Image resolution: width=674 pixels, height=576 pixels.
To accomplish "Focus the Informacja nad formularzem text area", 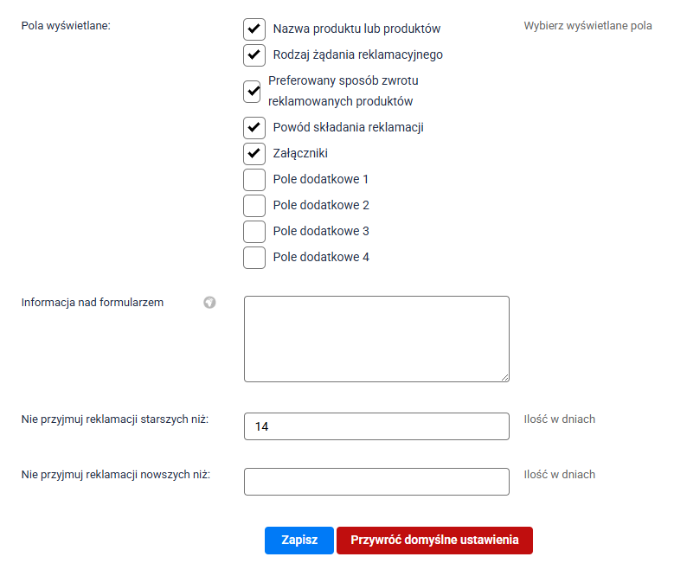I will (376, 338).
